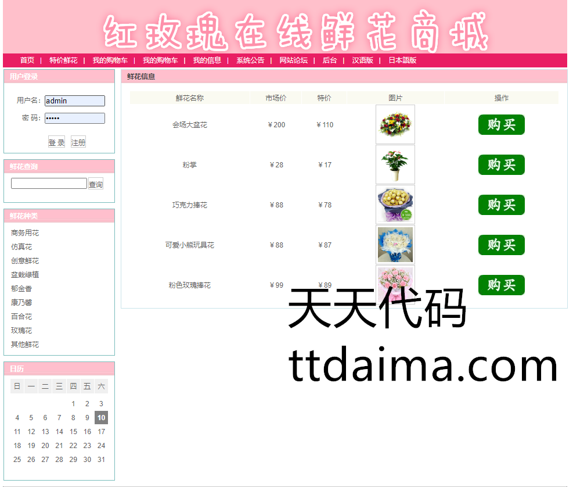Click the 登录 login button
573x487 pixels.
(56, 142)
